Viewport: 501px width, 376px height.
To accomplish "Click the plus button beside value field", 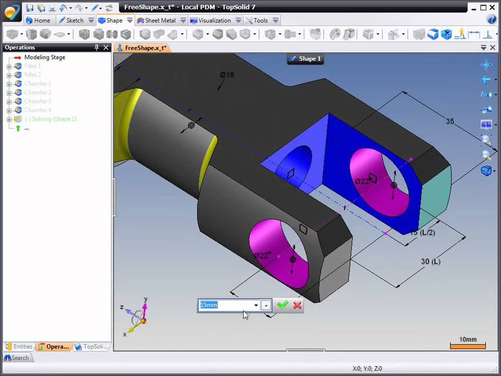I will [266, 305].
